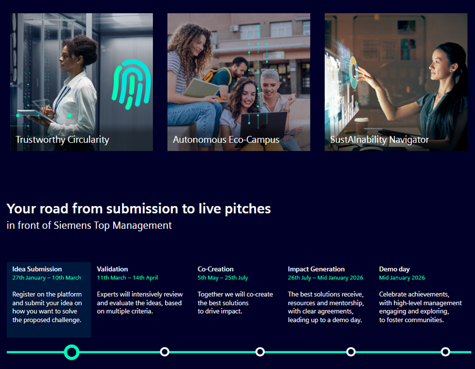The width and height of the screenshot is (475, 369).
Task: Open the Trustworthy Circularity challenge card
Action: click(x=81, y=82)
